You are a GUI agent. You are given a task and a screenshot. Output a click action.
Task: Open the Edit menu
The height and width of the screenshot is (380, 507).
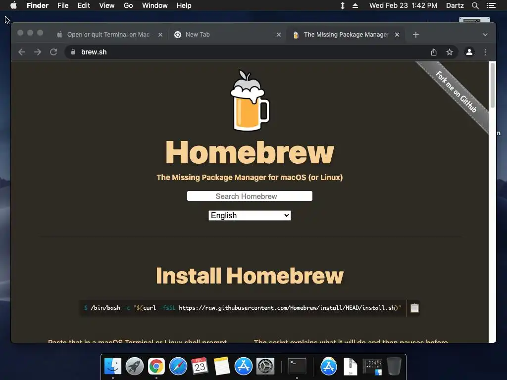coord(84,5)
